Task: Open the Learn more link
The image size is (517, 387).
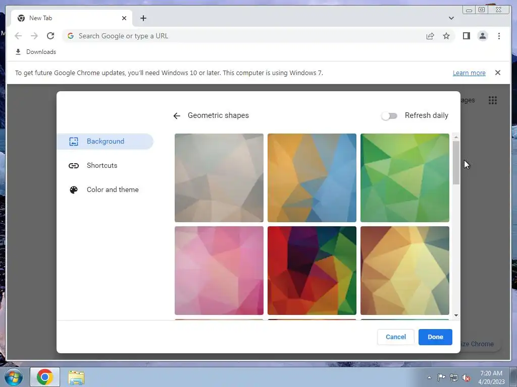Action: pos(469,73)
